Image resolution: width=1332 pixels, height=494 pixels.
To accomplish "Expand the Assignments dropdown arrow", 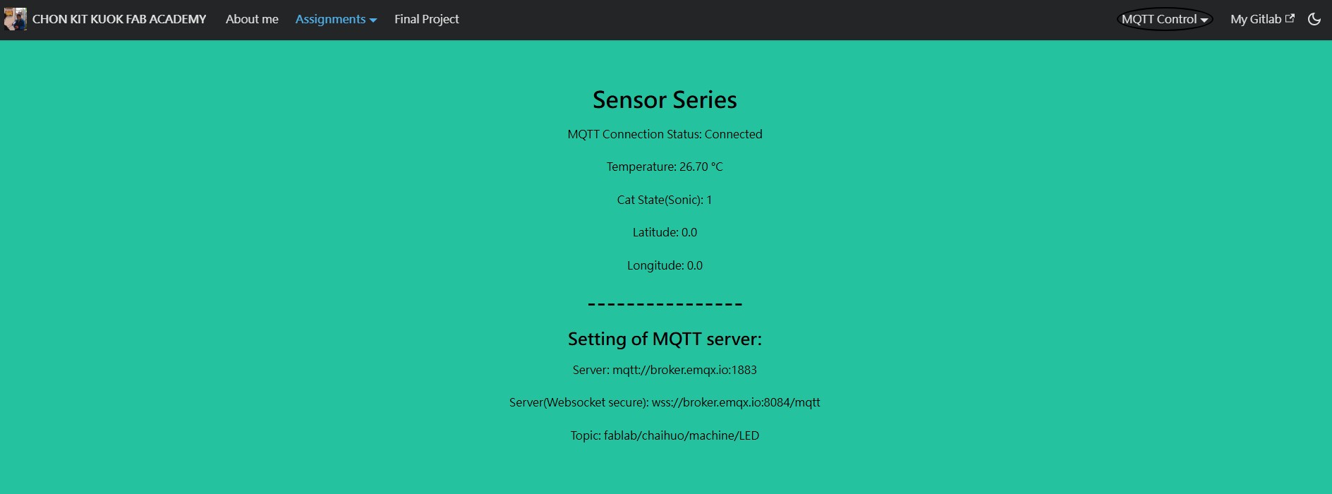I will [x=373, y=20].
